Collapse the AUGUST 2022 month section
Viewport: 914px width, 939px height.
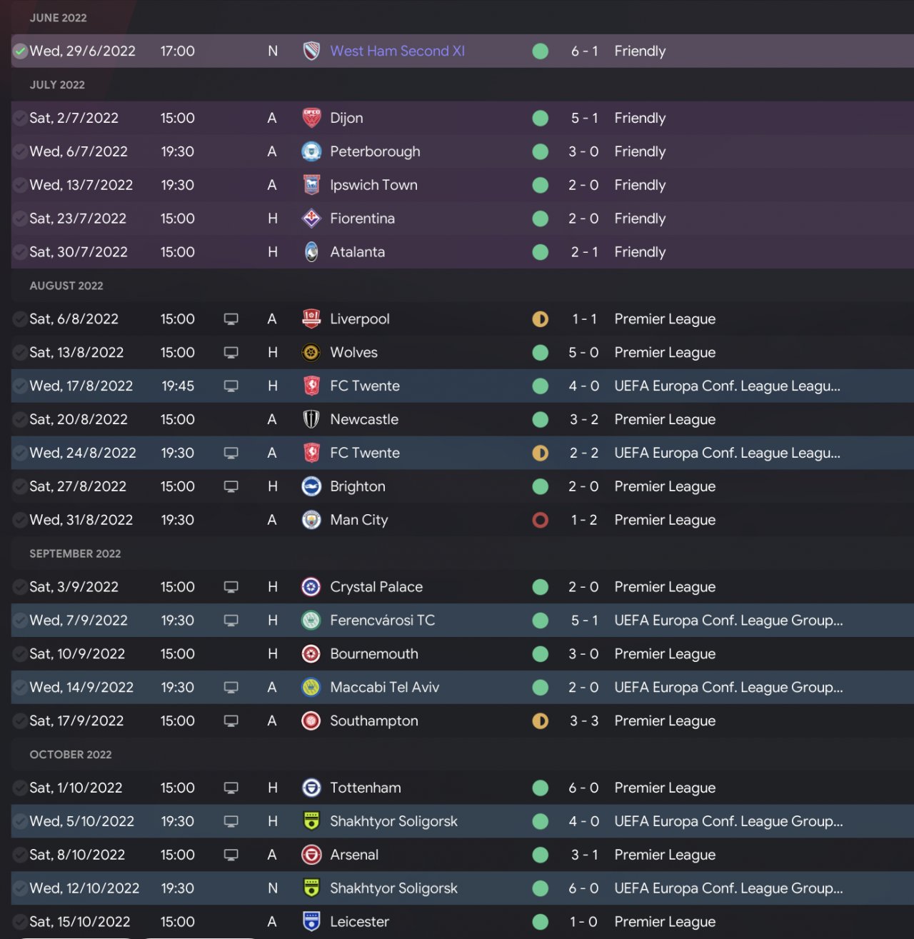[x=66, y=286]
